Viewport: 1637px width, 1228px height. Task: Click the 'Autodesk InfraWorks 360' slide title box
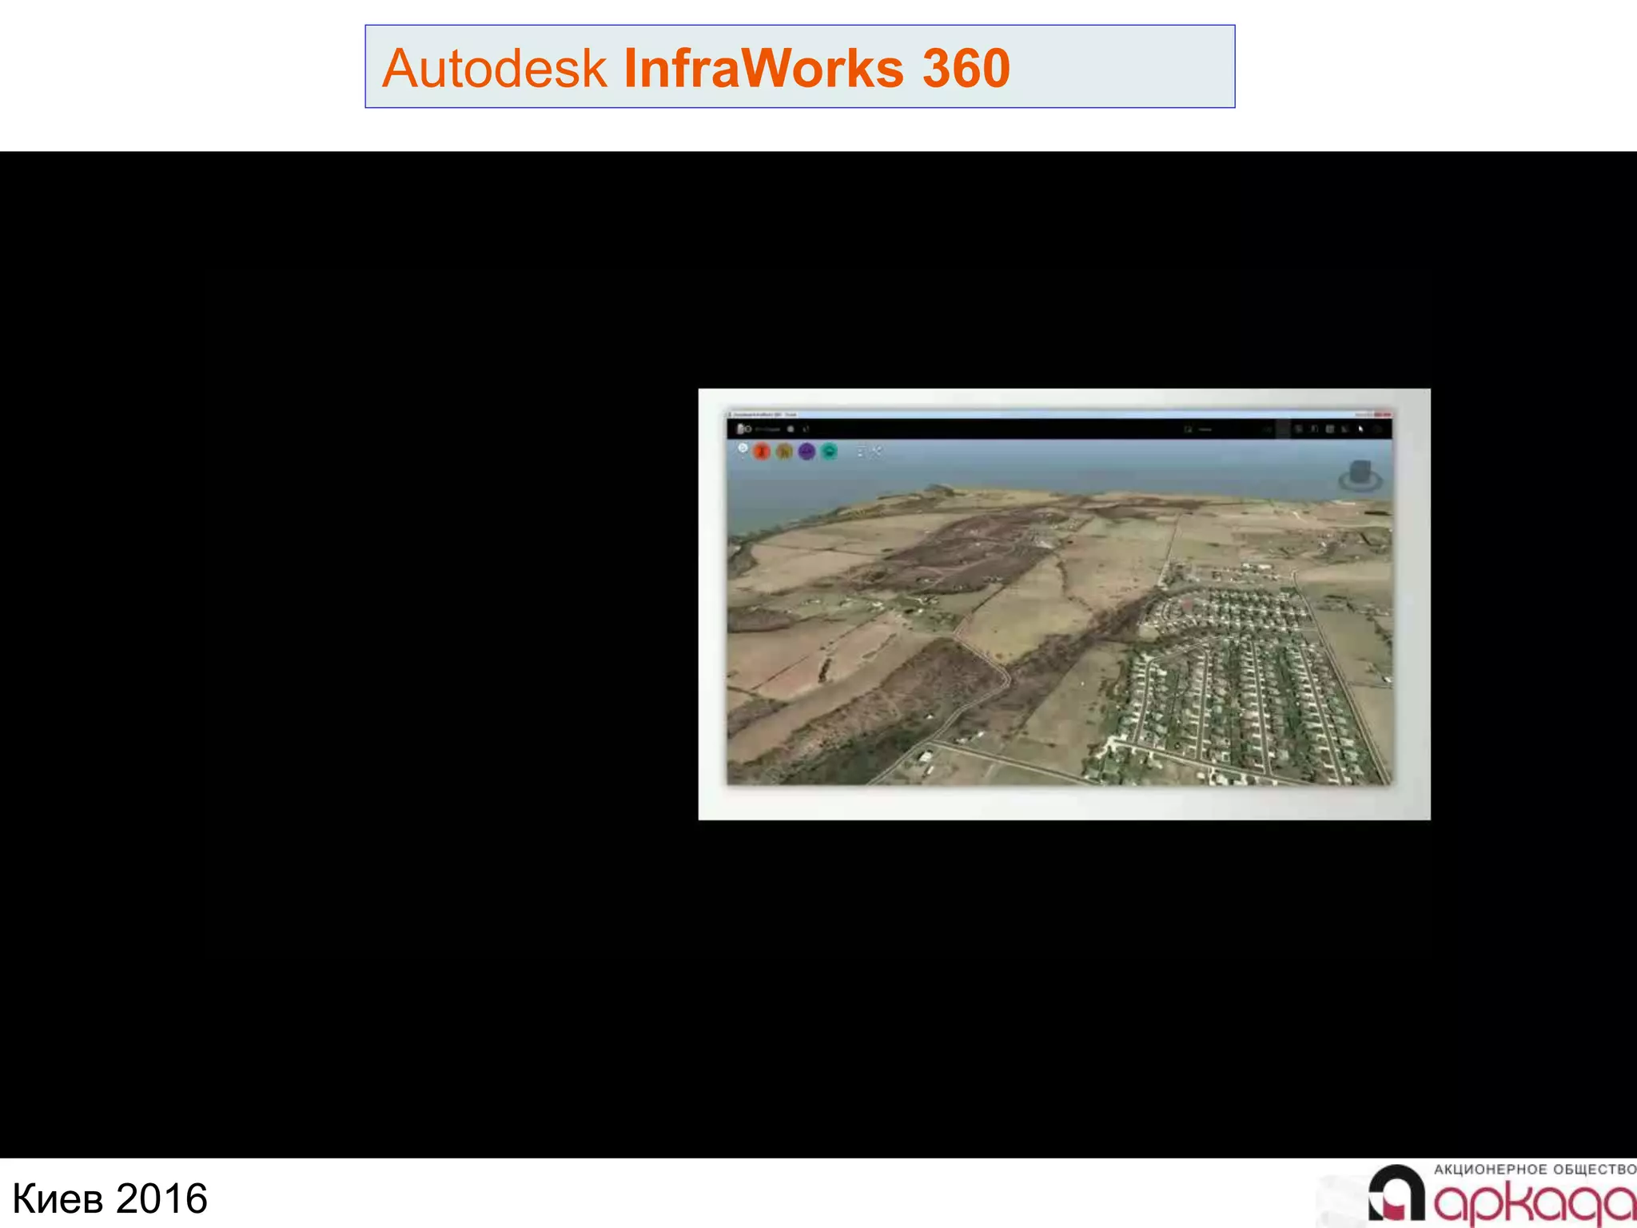tap(800, 66)
